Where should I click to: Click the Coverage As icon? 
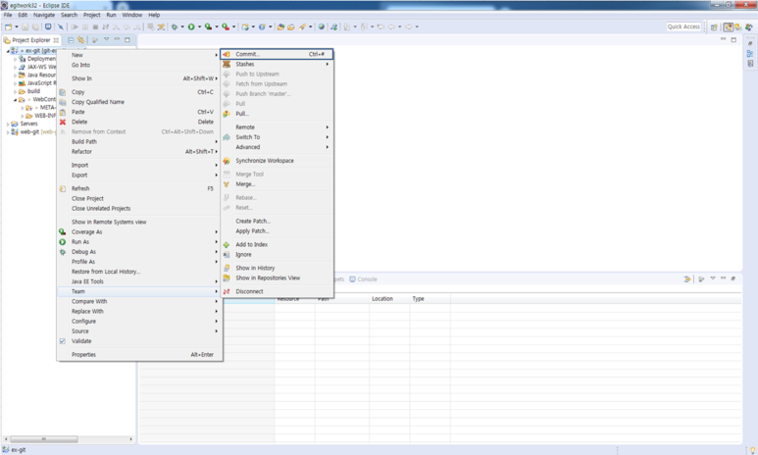pos(63,232)
